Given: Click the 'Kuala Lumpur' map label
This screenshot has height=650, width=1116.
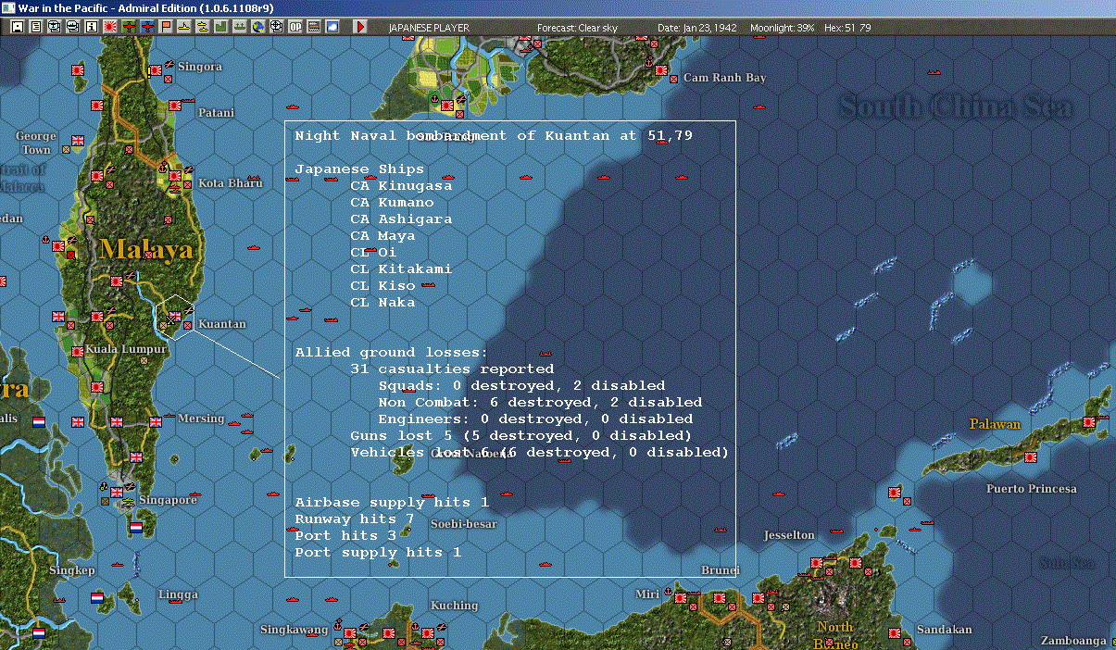Looking at the screenshot, I should point(126,349).
